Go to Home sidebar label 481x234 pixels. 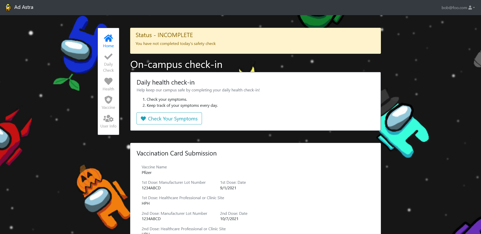108,46
